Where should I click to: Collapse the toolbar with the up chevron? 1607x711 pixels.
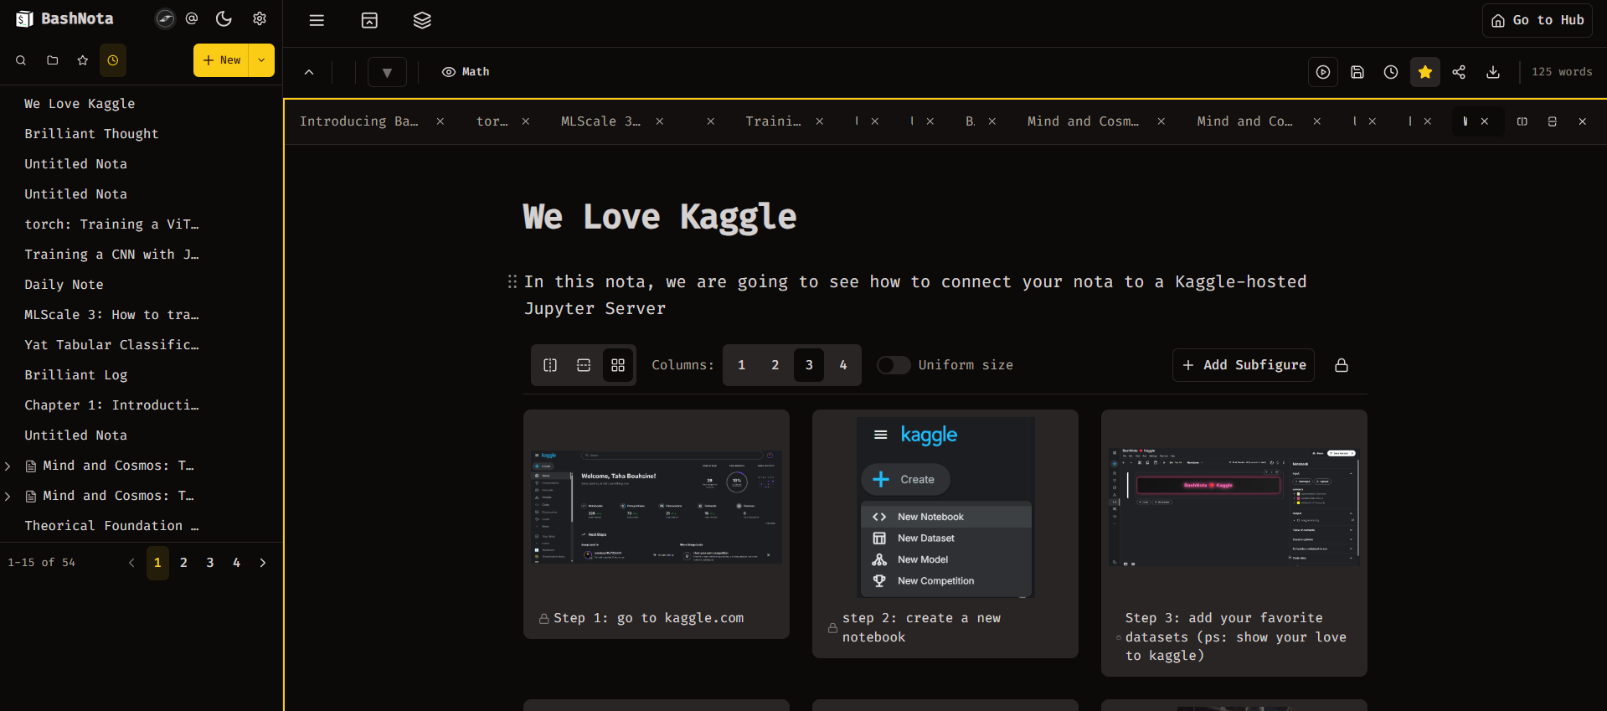(309, 72)
